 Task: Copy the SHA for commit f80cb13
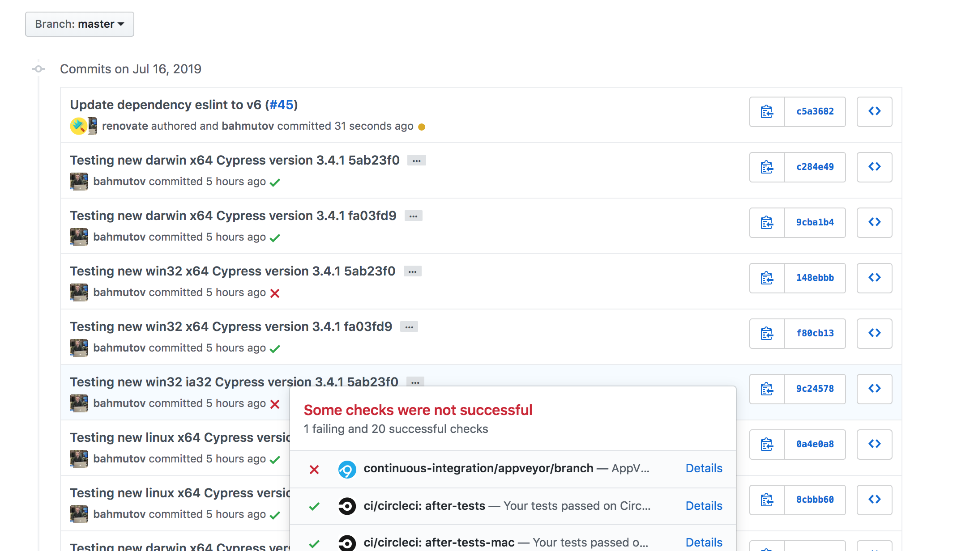767,333
